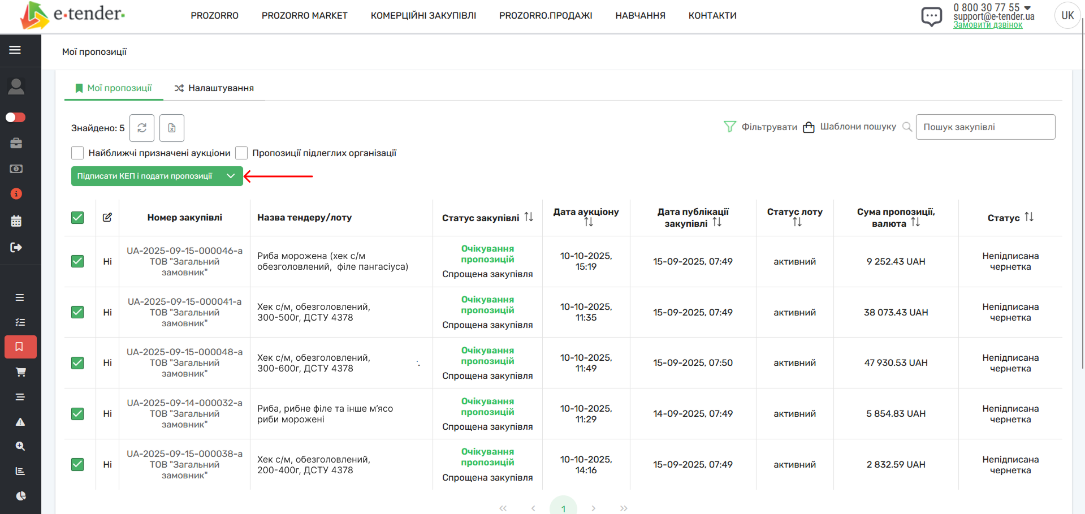The height and width of the screenshot is (514, 1085).
Task: Open the support chat bubble icon
Action: 931,16
